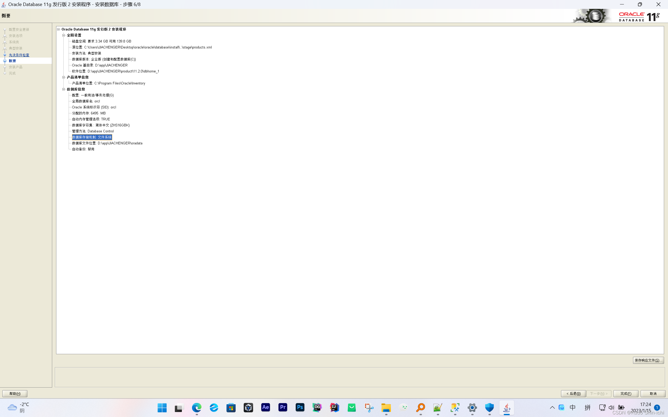Select the 数据库版本: 企业版 row
The width and height of the screenshot is (668, 417).
pos(104,59)
